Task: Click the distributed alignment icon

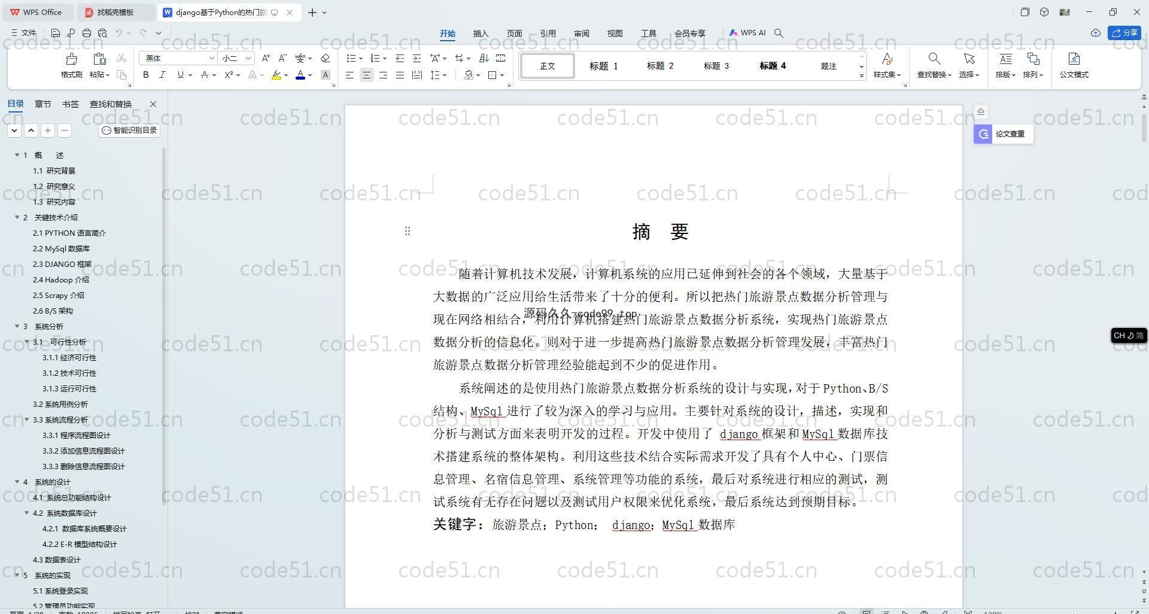Action: (417, 75)
